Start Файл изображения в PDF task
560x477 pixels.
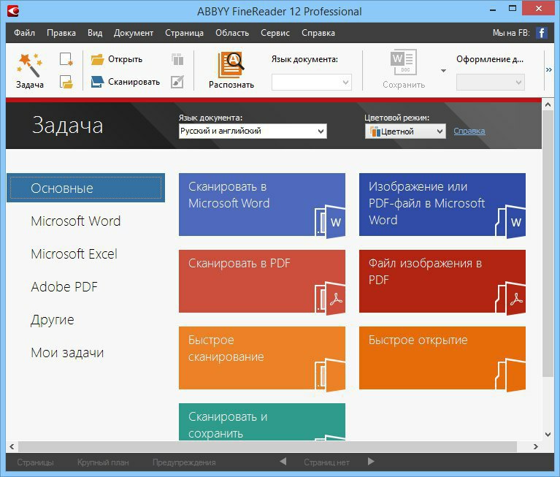pyautogui.click(x=442, y=281)
